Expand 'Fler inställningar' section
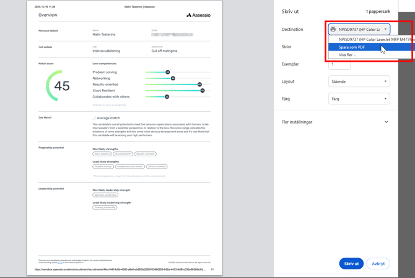 335,122
